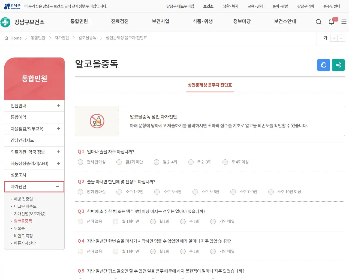The image size is (349, 279).
Task: Reduce text with the minus button
Action: pos(341,38)
